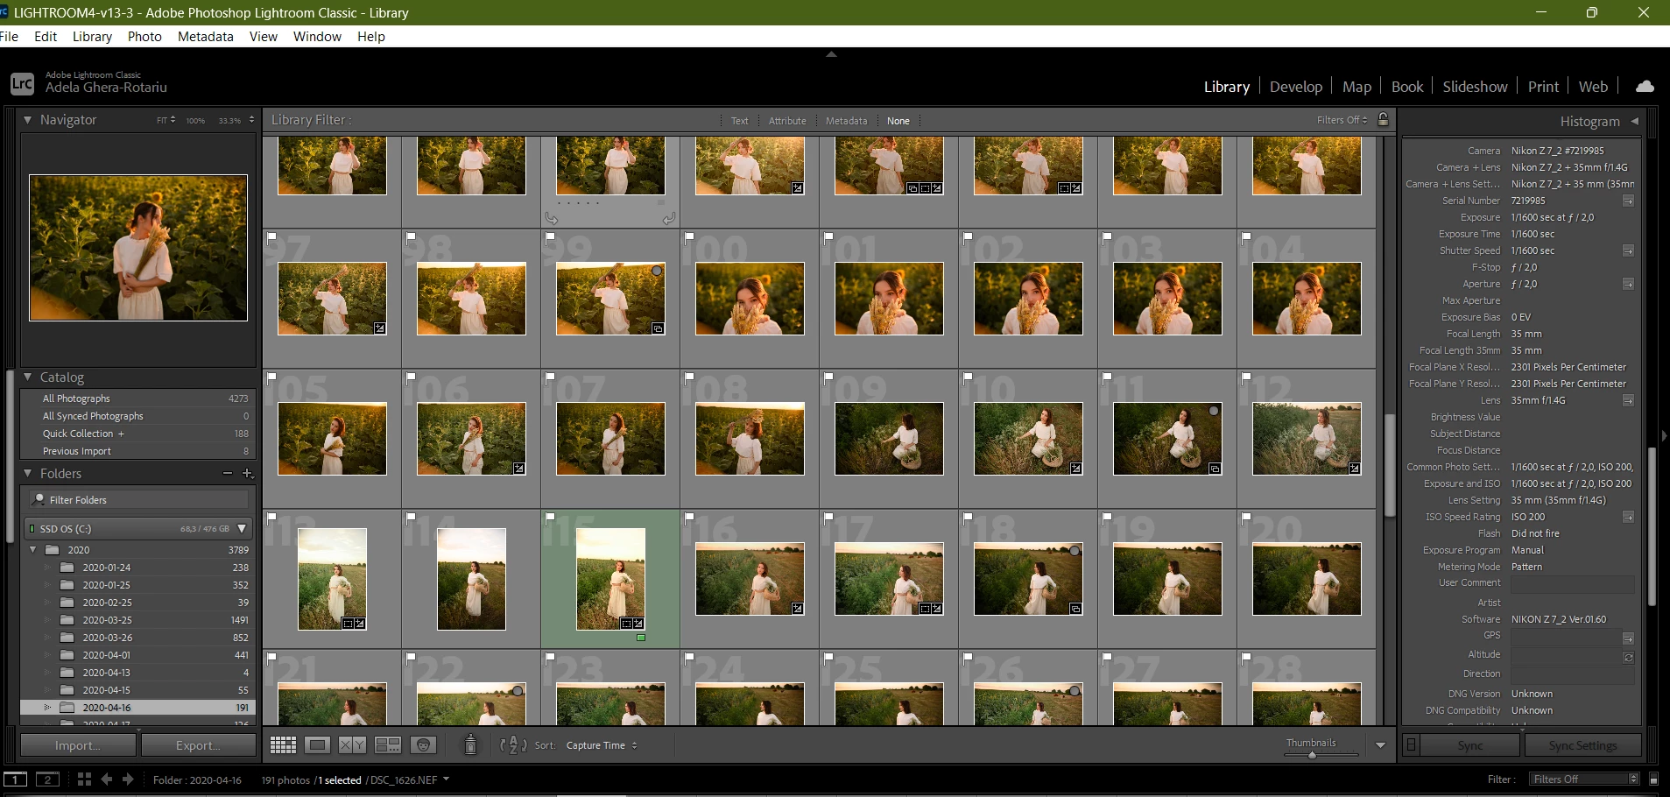Collapse the Navigator panel
1670x797 pixels.
coord(28,120)
